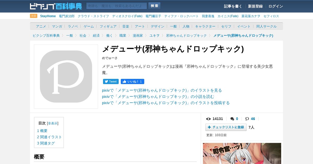Go to 職業 breadcrumb
This screenshot has height=164, width=313.
click(123, 35)
